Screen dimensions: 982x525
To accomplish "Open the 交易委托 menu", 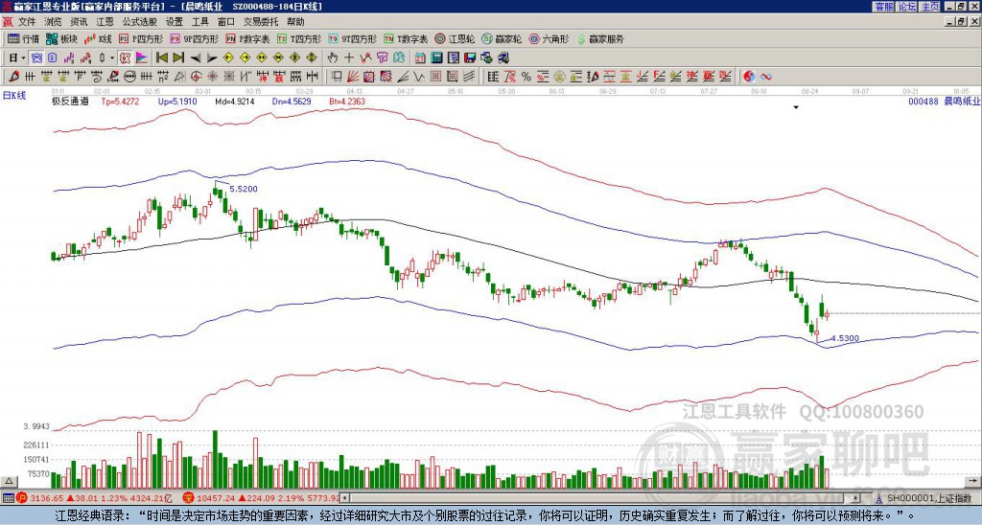I will pyautogui.click(x=261, y=22).
